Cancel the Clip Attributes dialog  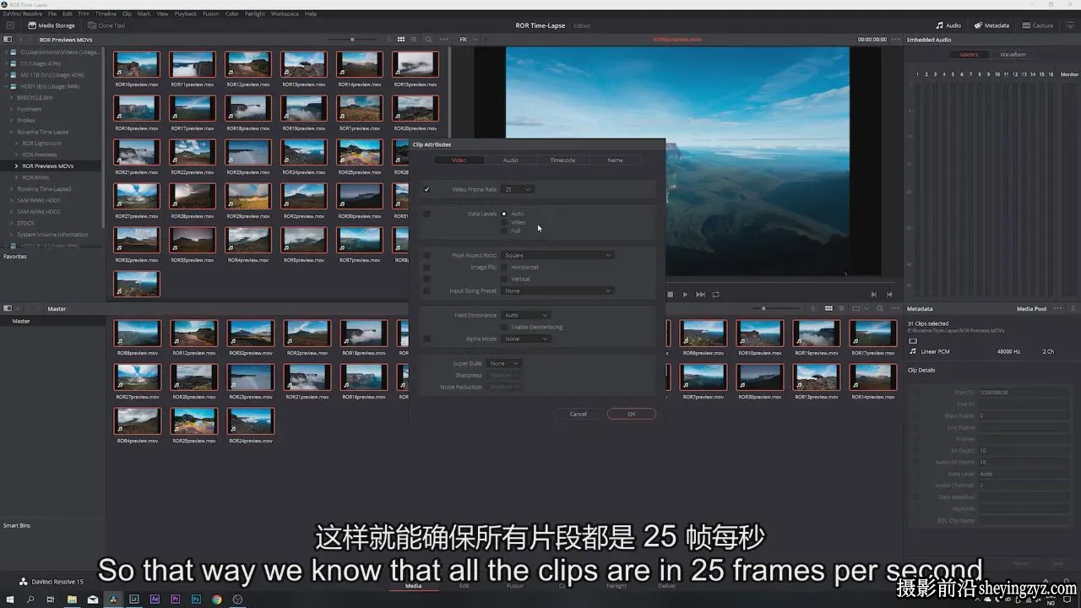579,414
